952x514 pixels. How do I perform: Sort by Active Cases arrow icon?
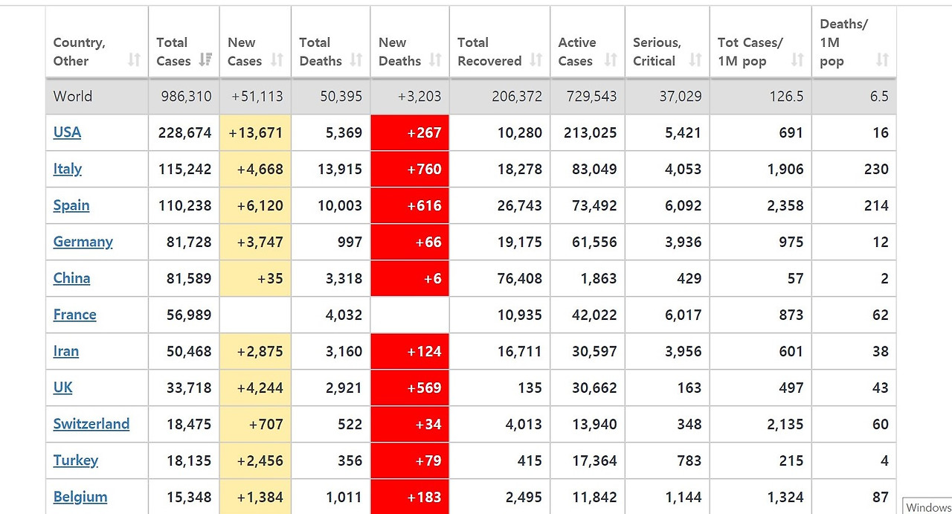pyautogui.click(x=611, y=60)
